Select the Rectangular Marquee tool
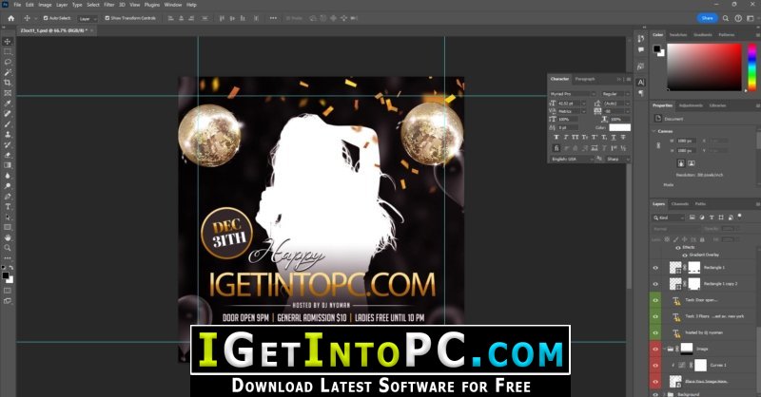Viewport: 761px width, 397px height. point(8,51)
